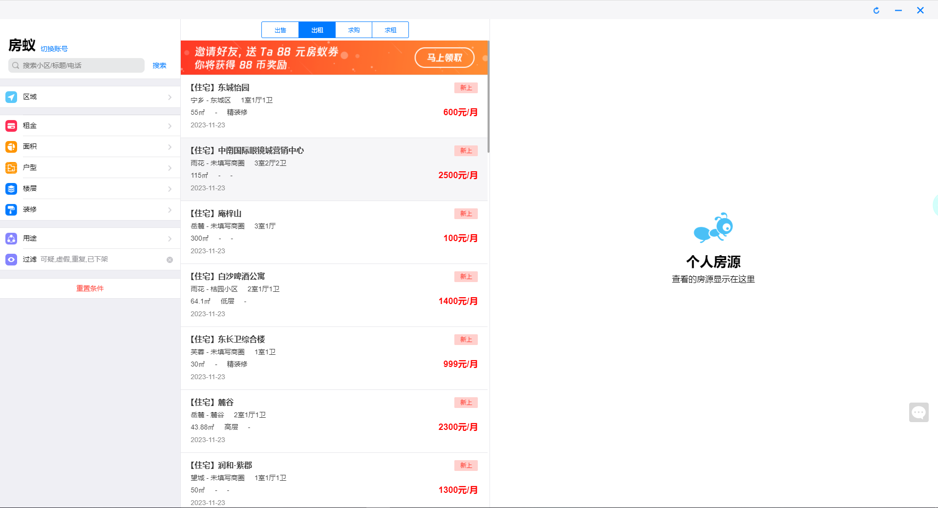Screen dimensions: 938x508
Task: Click the 望城 - 未填写商圈 location text
Action: pyautogui.click(x=217, y=478)
